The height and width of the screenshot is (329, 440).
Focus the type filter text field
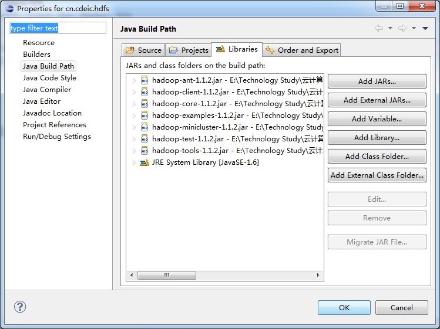58,28
